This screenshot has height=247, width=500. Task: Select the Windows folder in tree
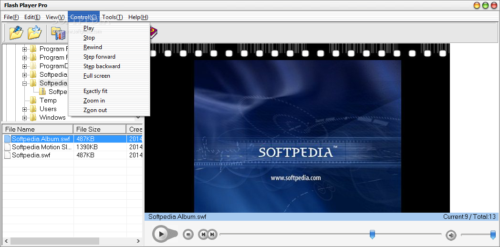click(x=52, y=118)
